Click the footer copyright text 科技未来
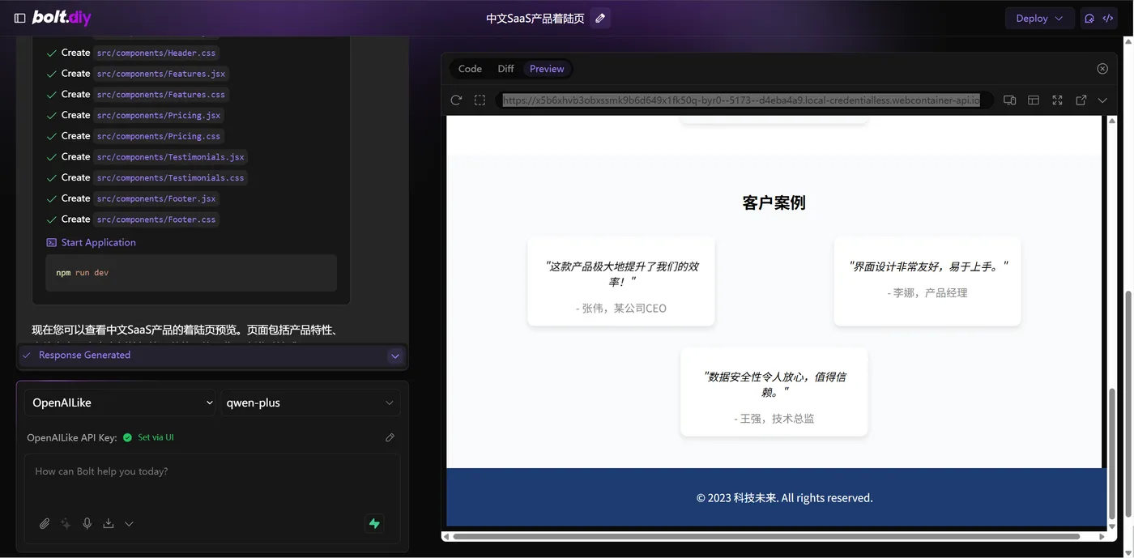This screenshot has width=1134, height=558. pyautogui.click(x=784, y=498)
